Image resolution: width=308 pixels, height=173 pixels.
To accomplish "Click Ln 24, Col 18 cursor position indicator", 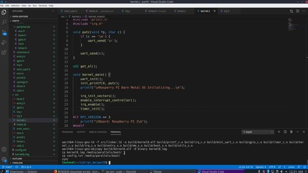I will pos(245,167).
